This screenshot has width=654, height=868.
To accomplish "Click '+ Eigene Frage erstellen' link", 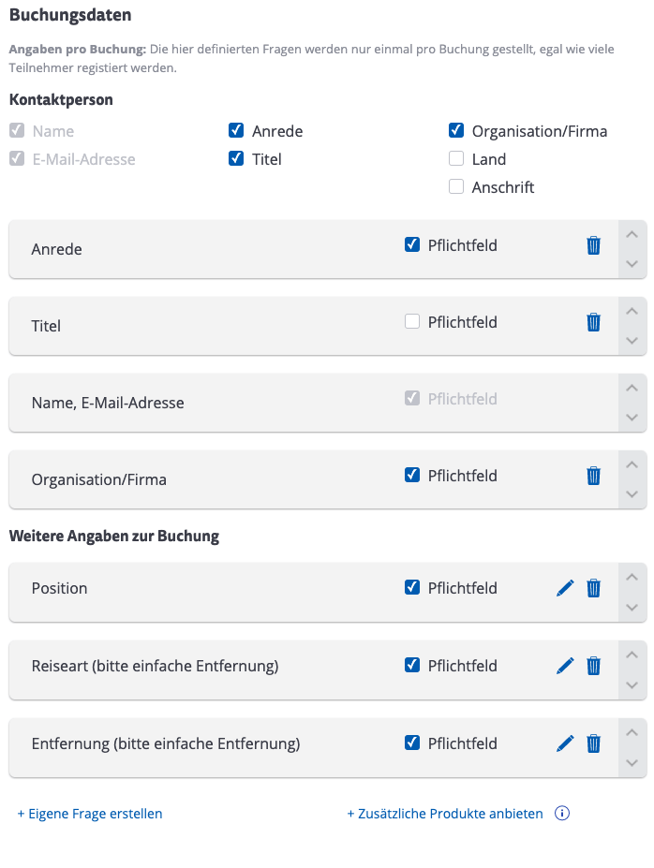I will [x=90, y=814].
